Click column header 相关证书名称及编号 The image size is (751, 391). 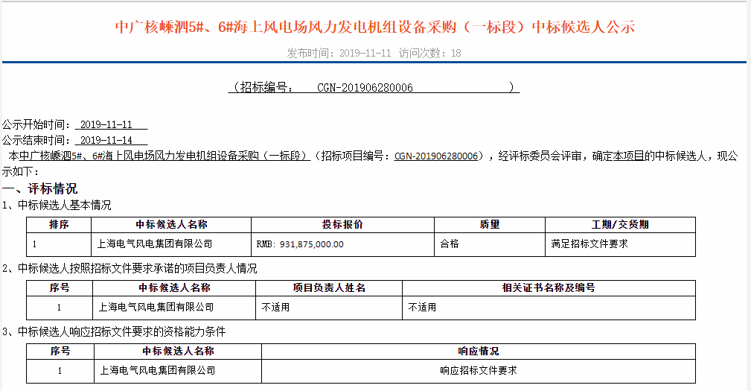tap(549, 288)
